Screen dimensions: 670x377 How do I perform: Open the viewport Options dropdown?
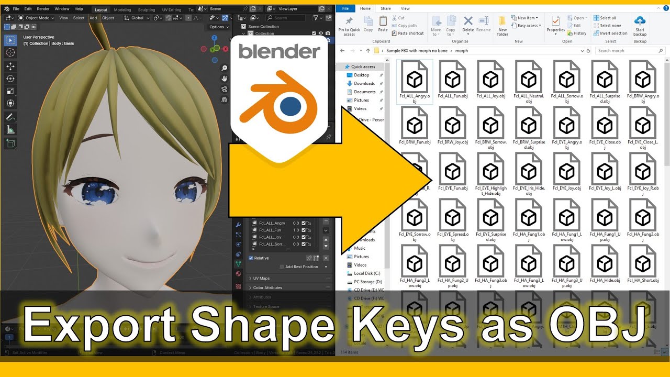tap(218, 27)
